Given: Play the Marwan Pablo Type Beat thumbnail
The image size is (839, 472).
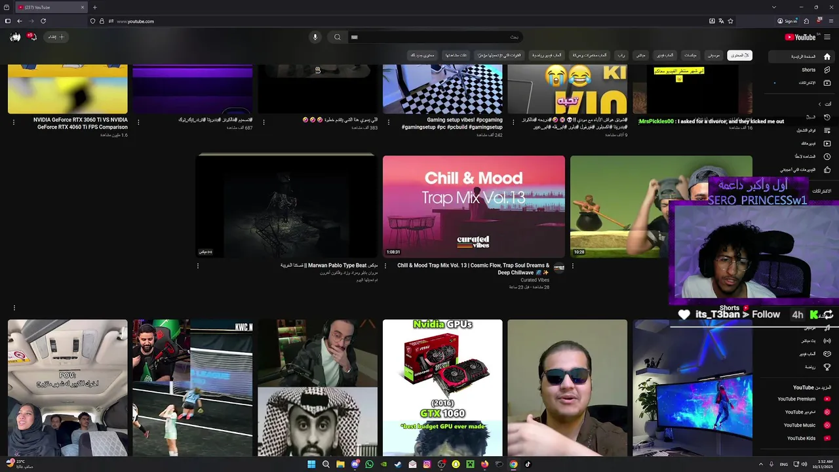Looking at the screenshot, I should click(x=286, y=206).
